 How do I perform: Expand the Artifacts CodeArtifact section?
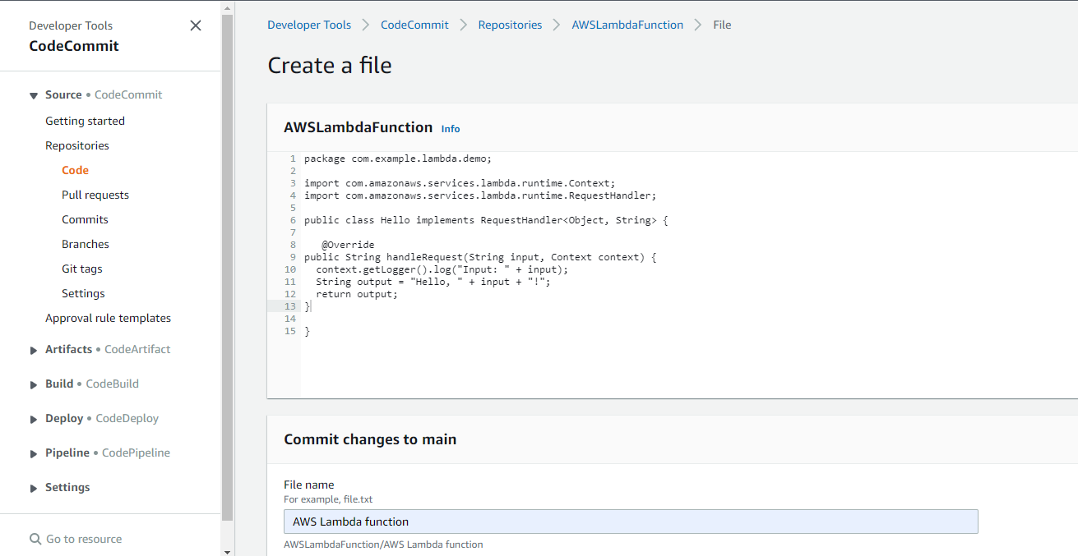tap(34, 350)
